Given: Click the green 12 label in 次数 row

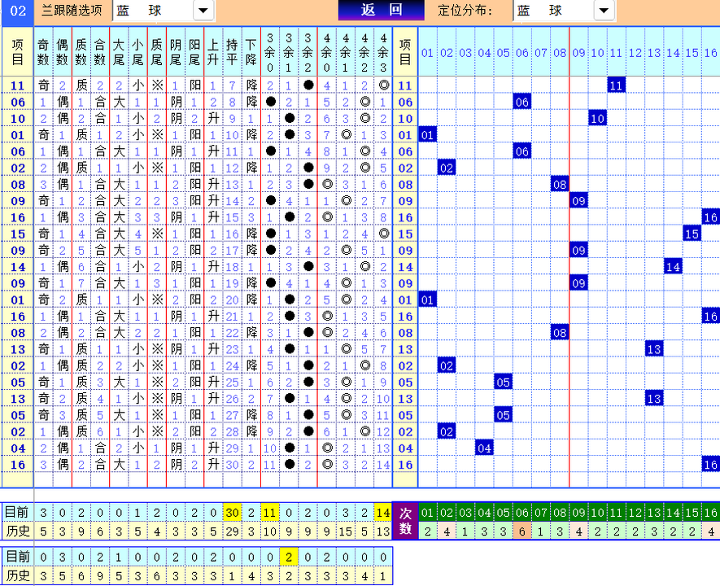Looking at the screenshot, I should [635, 512].
